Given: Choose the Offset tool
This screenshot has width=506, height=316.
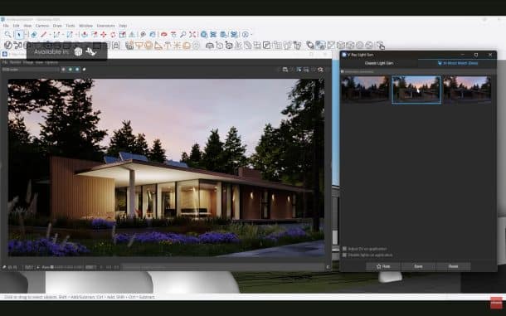Looking at the screenshot, I should [94, 34].
